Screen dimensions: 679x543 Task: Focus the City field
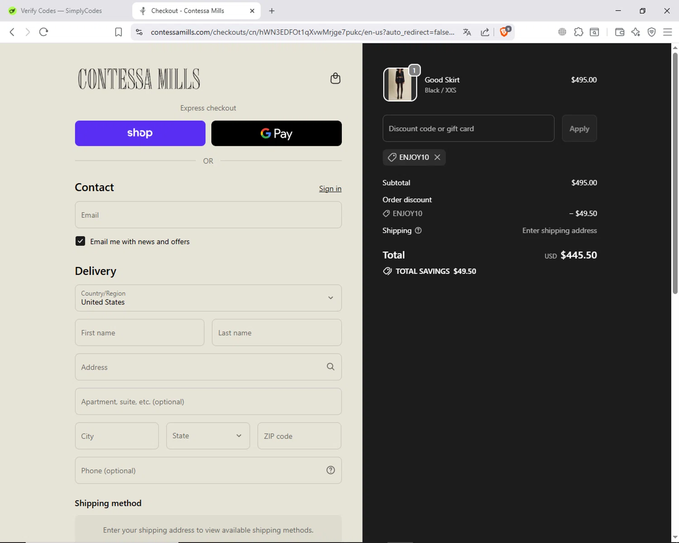click(117, 436)
